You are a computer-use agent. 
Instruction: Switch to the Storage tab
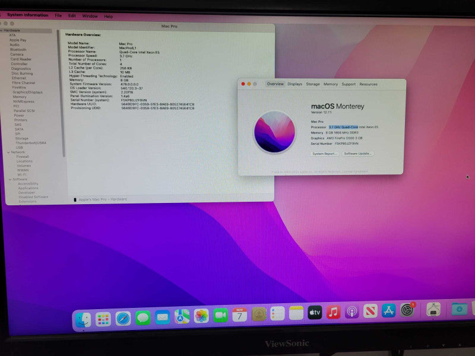313,84
